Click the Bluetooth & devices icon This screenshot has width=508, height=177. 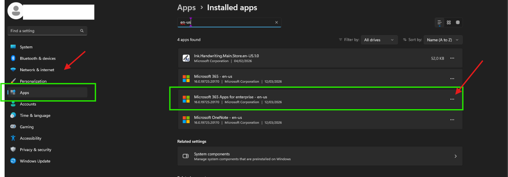coord(13,58)
